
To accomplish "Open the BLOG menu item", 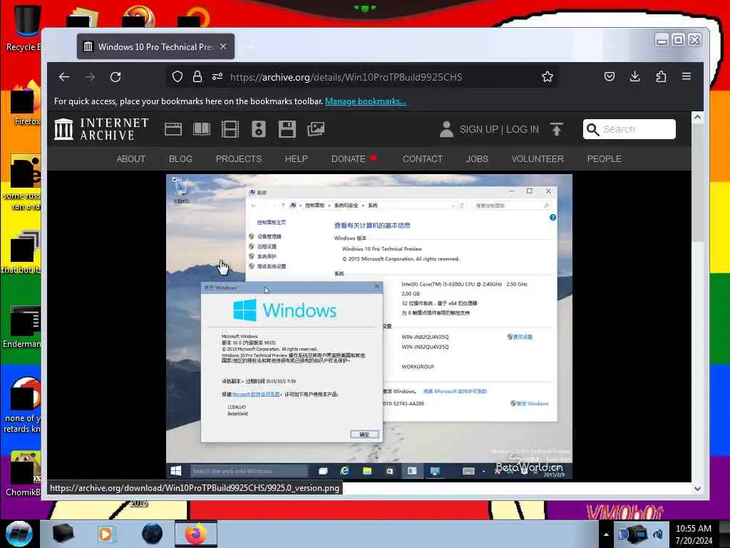I will (180, 159).
